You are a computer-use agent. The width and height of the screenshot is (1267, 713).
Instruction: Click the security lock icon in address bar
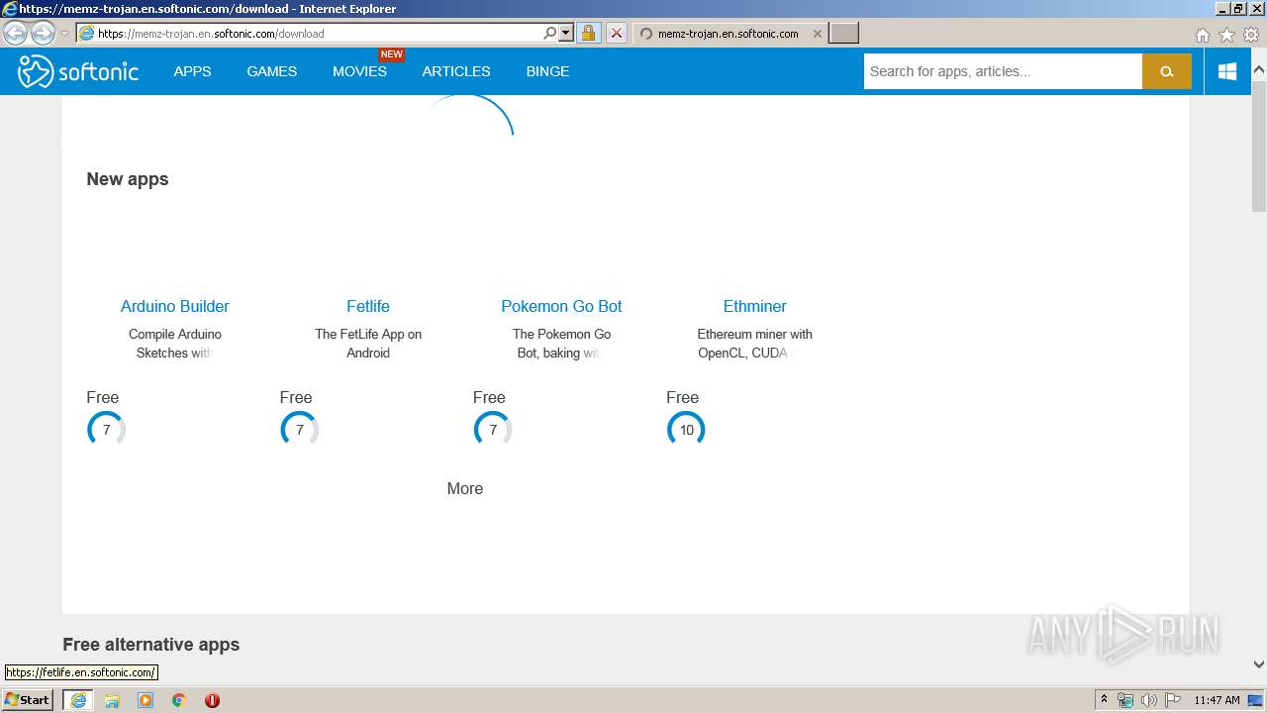point(588,33)
